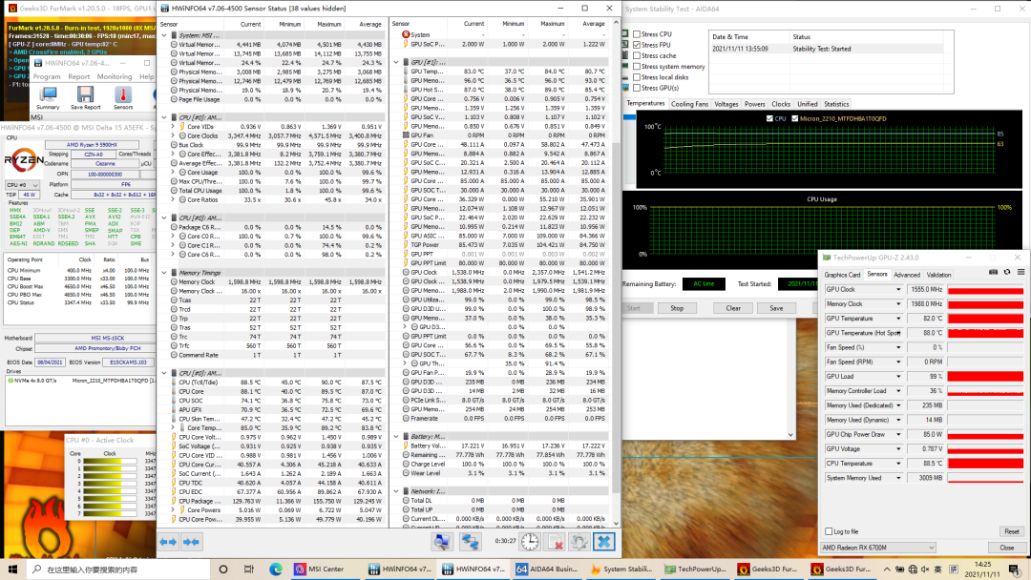Screen dimensions: 1031x580
Task: Click GPU-Z refresh icon
Action: click(1007, 272)
